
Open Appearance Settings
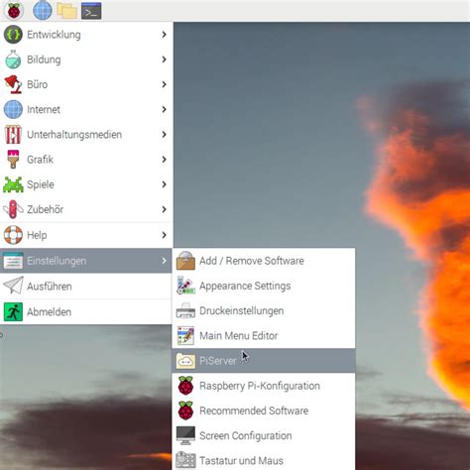point(264,286)
